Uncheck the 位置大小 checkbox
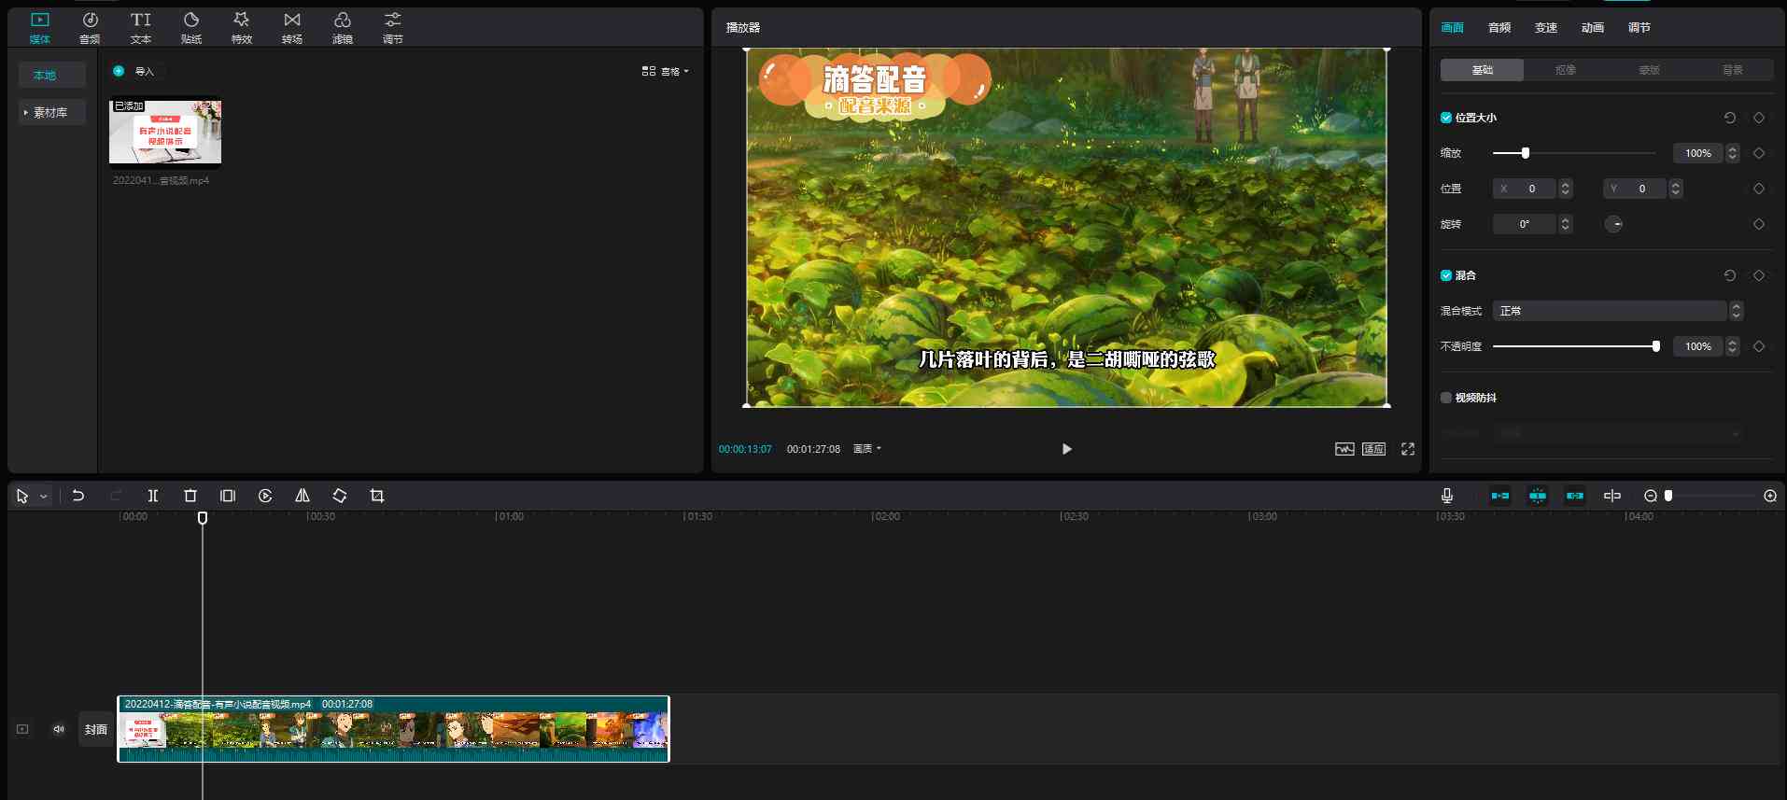1787x800 pixels. (x=1446, y=118)
